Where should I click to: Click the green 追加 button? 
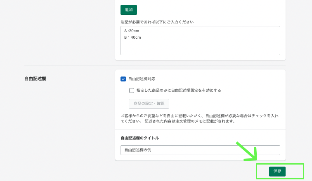pos(128,10)
